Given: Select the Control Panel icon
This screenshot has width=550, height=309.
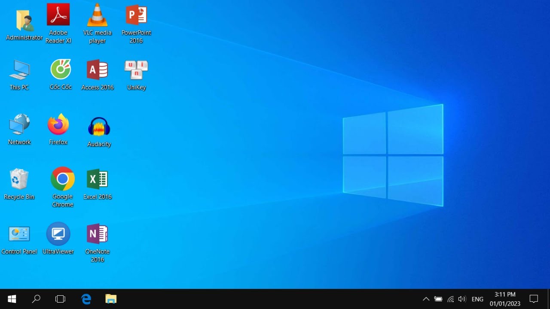Looking at the screenshot, I should 19,234.
